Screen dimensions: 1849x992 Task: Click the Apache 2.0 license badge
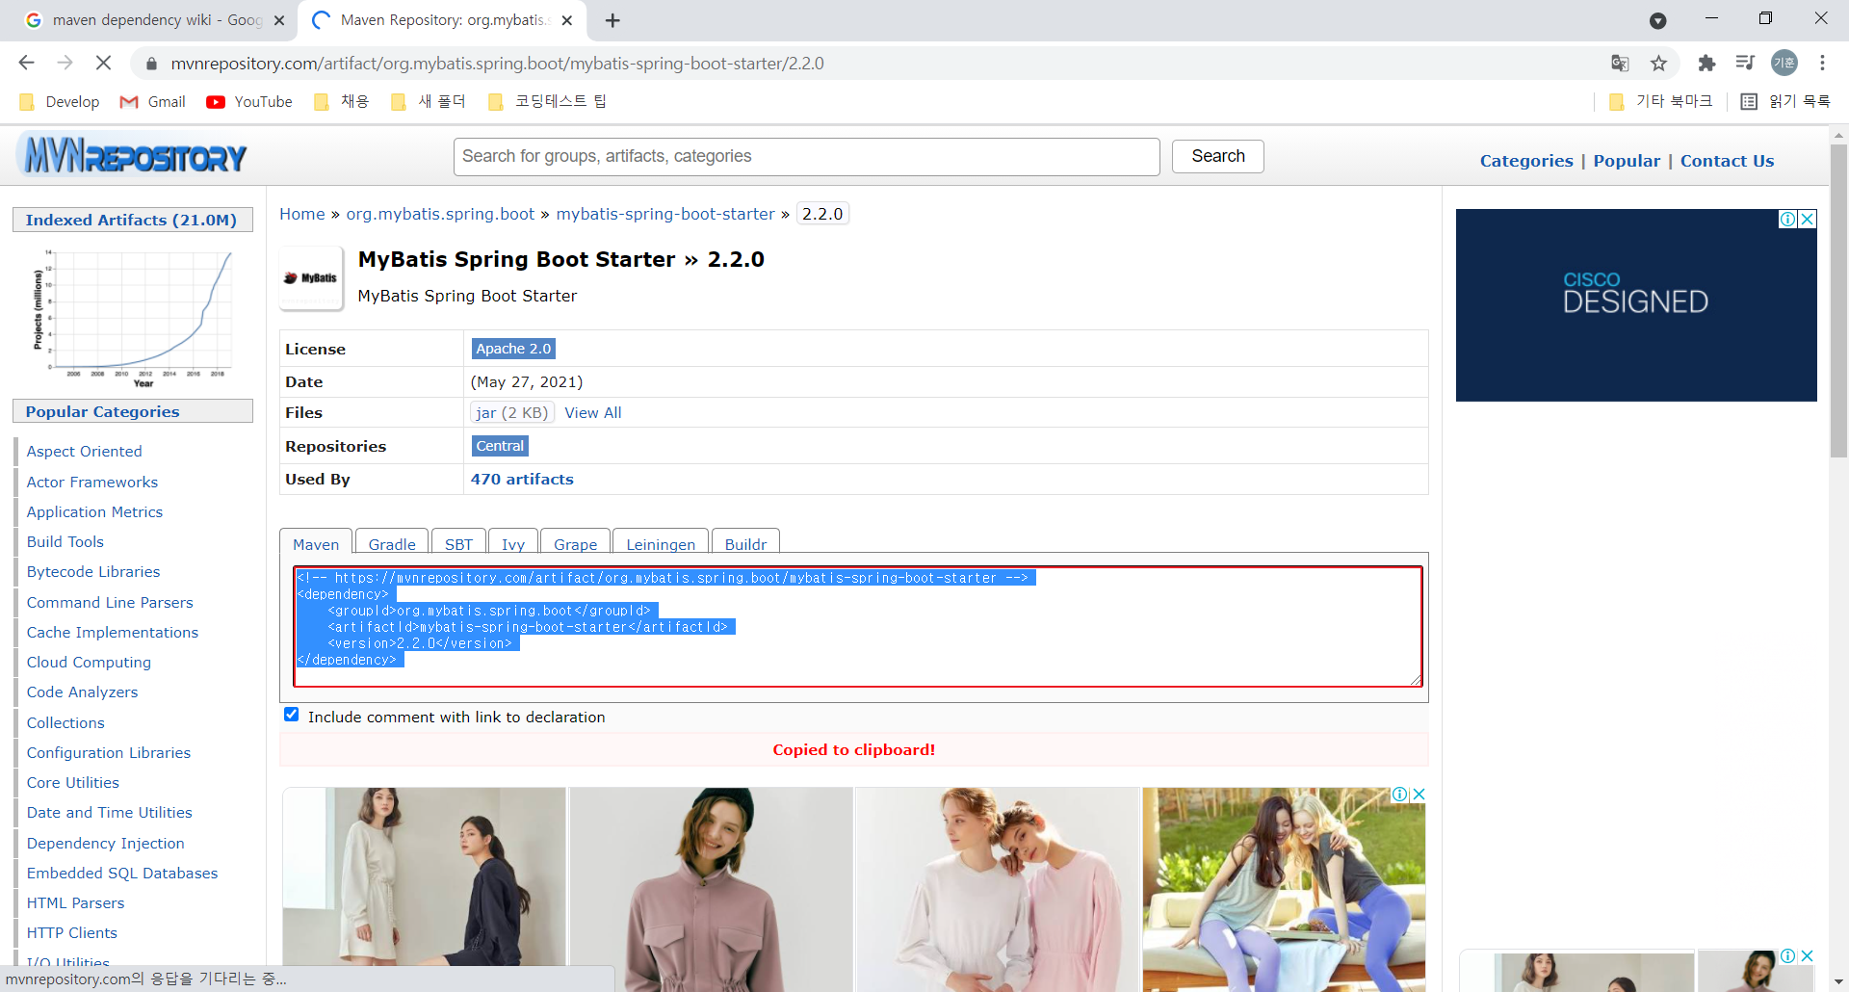pos(513,349)
